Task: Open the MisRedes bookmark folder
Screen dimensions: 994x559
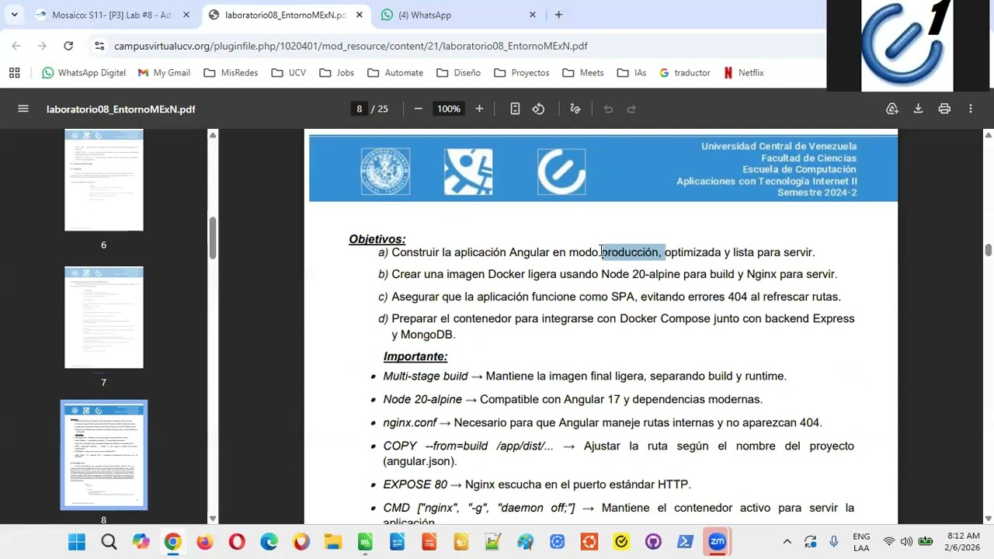Action: (x=231, y=72)
